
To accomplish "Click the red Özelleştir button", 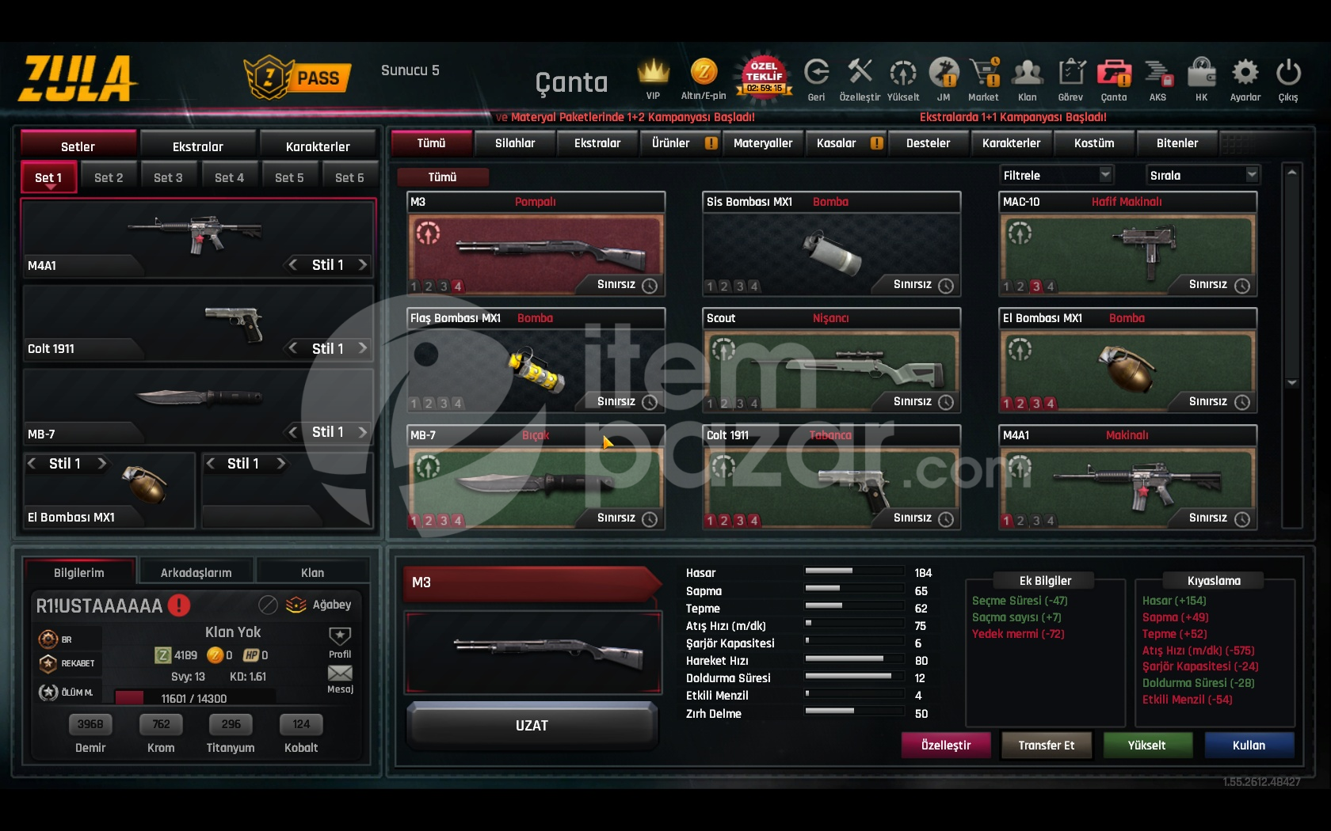I will pyautogui.click(x=946, y=745).
